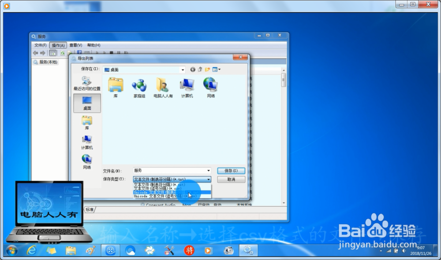
Task: Click the Refresh icon in Services toolbar
Action: (x=63, y=53)
